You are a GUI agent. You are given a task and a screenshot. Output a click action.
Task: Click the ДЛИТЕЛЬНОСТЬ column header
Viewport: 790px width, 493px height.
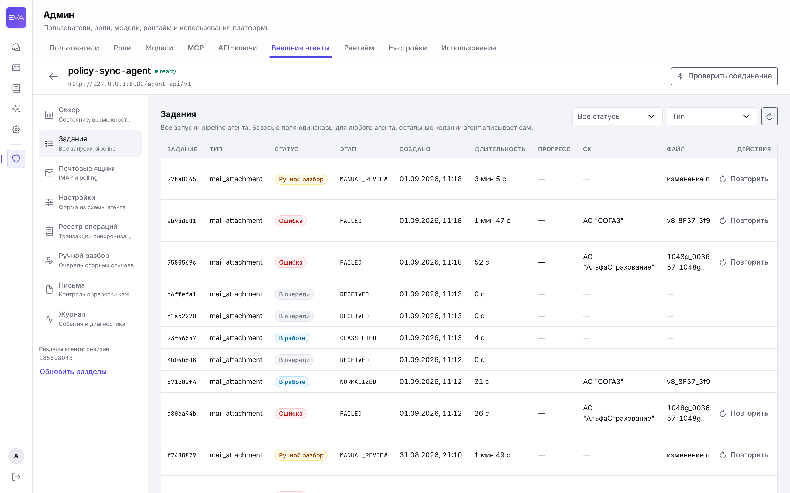pyautogui.click(x=500, y=149)
